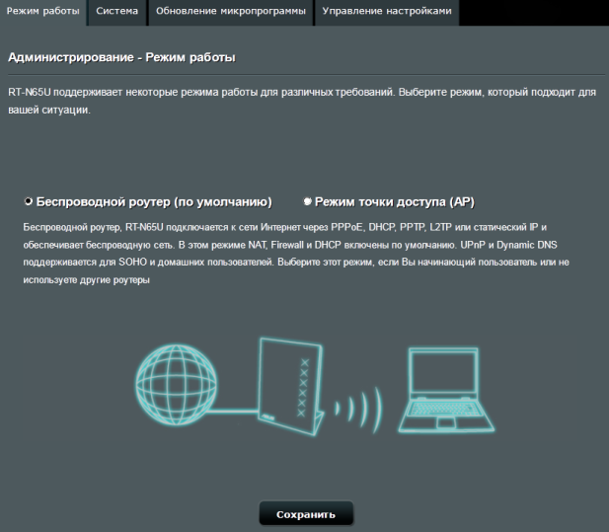Click the wireless signal waves icon
The width and height of the screenshot is (609, 532).
358,410
